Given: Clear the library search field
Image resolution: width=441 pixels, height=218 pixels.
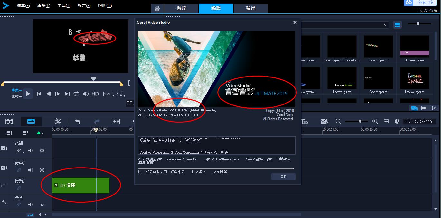Looking at the screenshot, I should click(x=384, y=25).
